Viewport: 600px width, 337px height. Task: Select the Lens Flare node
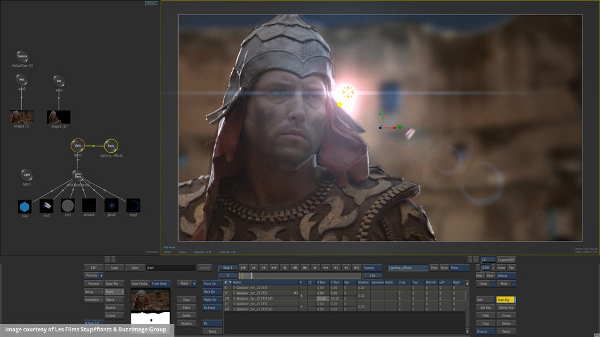[77, 175]
